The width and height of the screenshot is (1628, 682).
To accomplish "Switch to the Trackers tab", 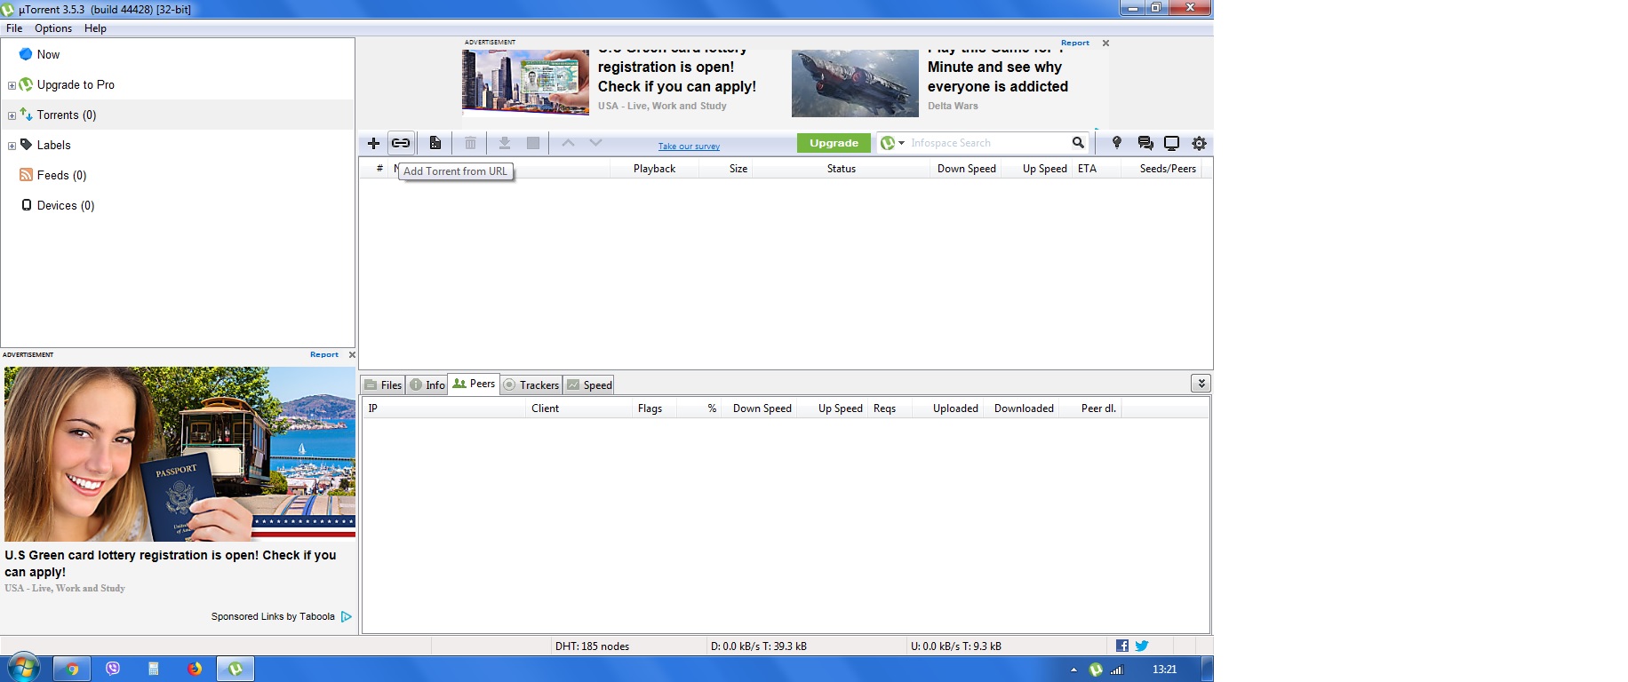I will point(531,385).
